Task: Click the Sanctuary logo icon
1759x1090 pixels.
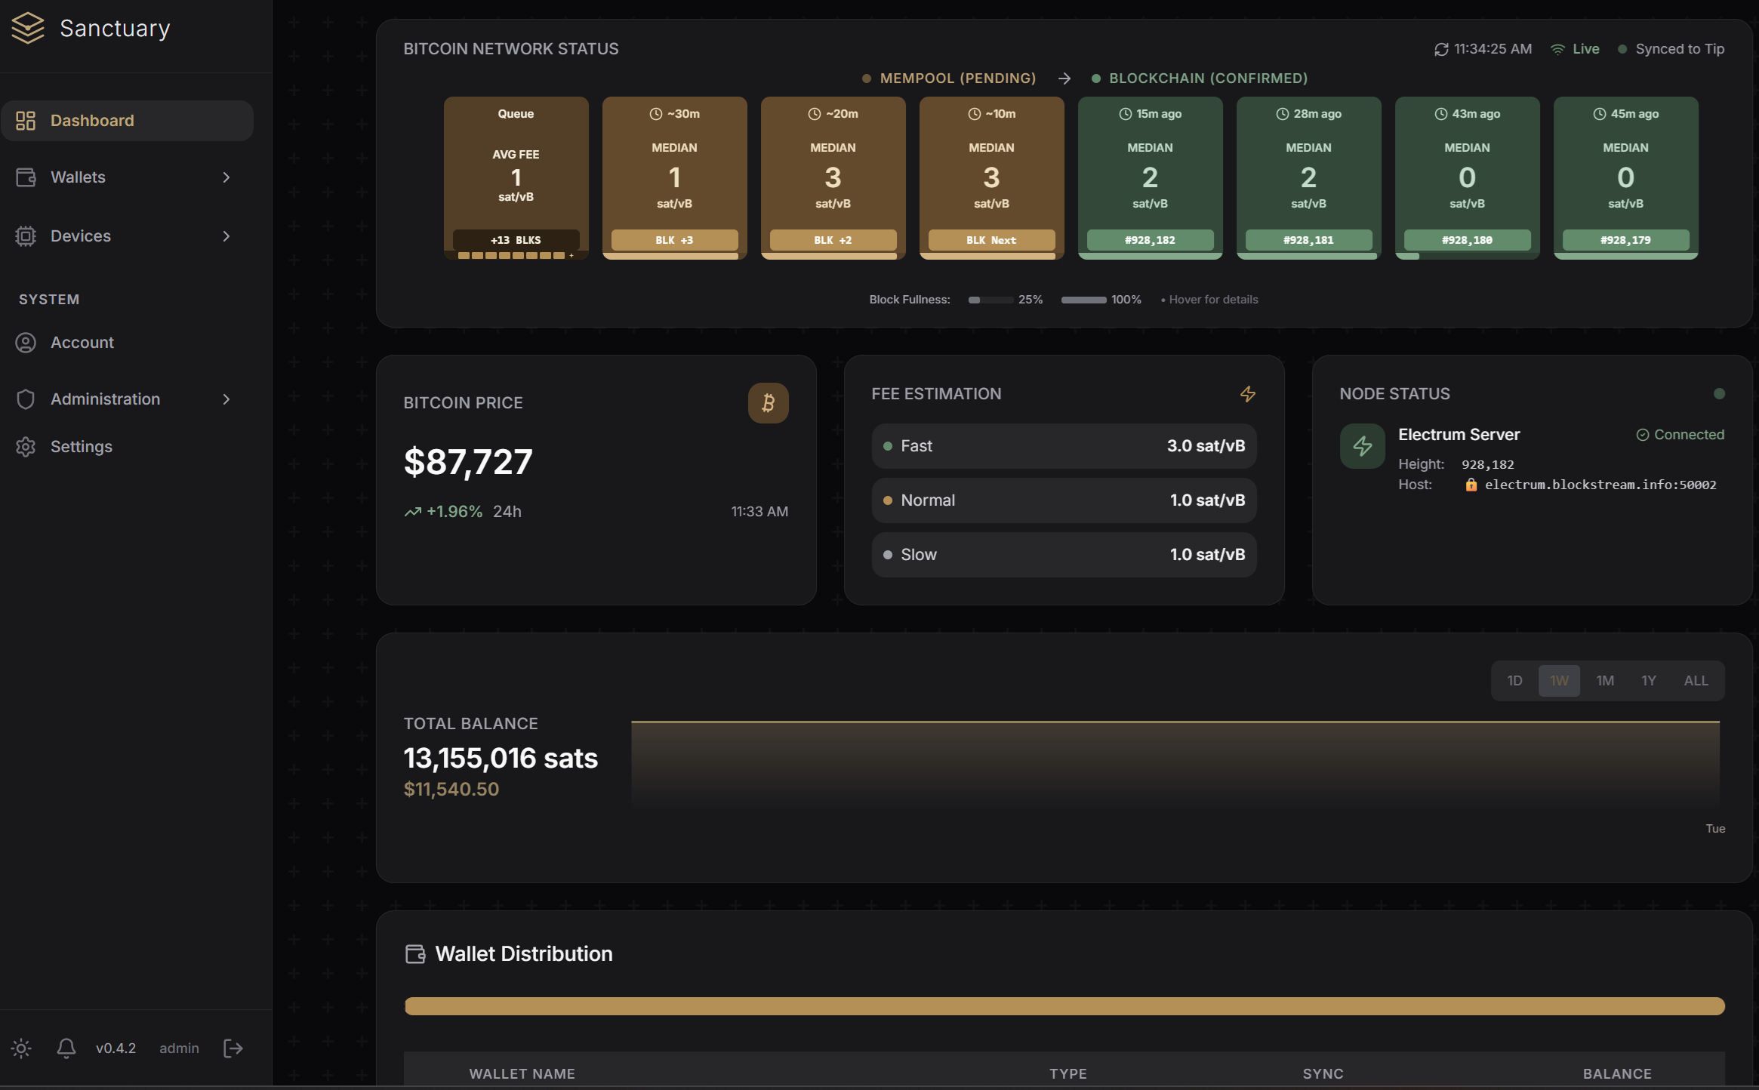Action: click(x=28, y=29)
